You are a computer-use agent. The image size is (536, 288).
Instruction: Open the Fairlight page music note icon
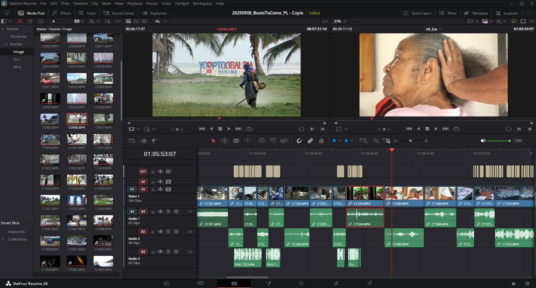(336, 284)
